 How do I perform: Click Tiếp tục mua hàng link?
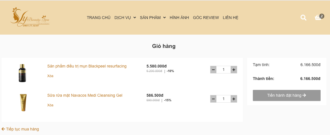(20, 129)
